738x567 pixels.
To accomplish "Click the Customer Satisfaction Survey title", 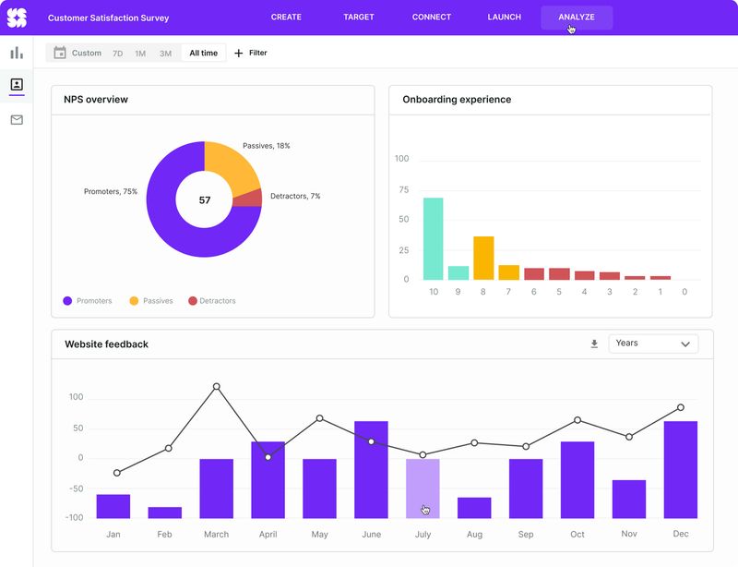I will click(x=108, y=18).
